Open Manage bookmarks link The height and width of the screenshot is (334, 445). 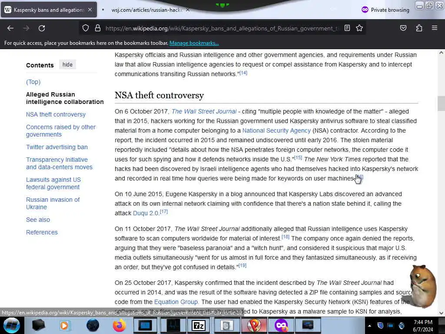(194, 43)
